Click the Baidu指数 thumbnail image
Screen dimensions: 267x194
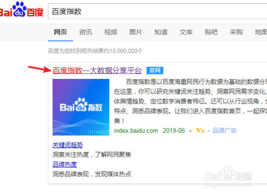coord(81,107)
